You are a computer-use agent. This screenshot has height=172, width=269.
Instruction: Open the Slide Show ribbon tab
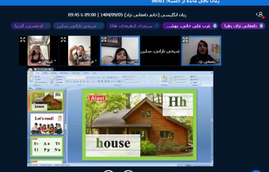76,73
